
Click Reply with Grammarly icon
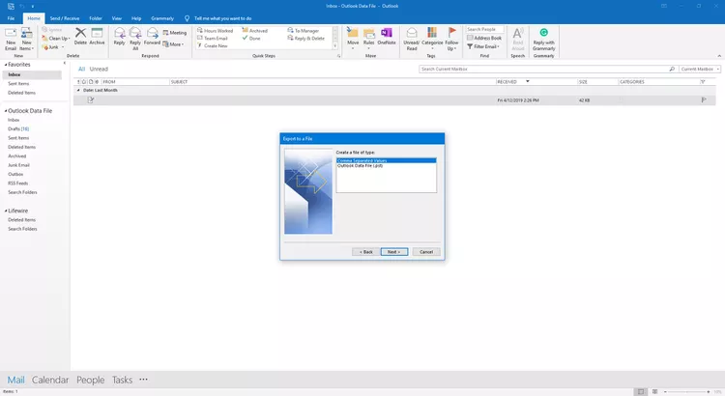click(x=543, y=32)
